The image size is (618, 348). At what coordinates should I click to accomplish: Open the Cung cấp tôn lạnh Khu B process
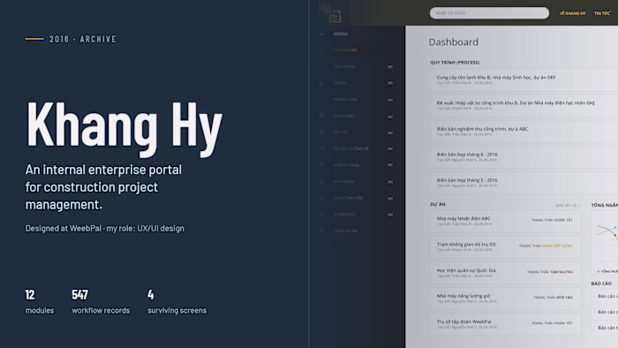pyautogui.click(x=524, y=79)
